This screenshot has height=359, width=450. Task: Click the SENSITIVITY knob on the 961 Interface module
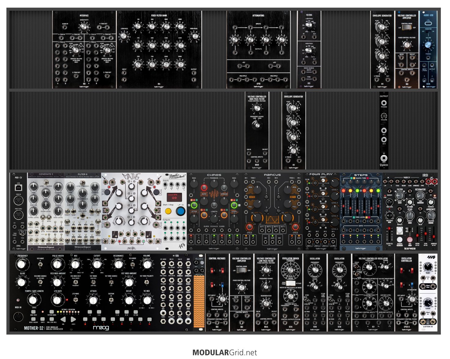84,27
